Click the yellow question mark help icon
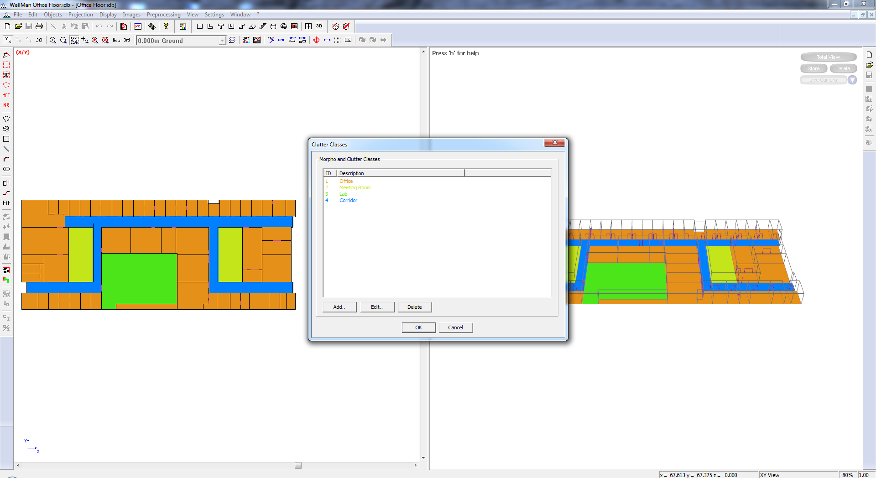 166,26
